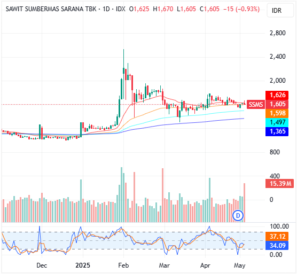This screenshot has height=274, width=297.
Task: Click the 0.00 oscillator scale value
Action: point(276,255)
